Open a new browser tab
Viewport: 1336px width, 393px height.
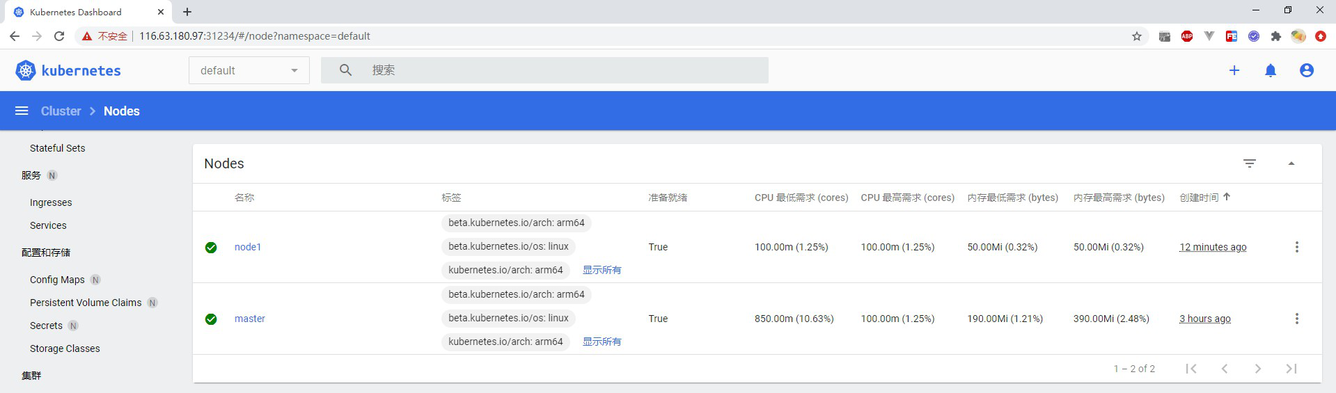point(187,12)
